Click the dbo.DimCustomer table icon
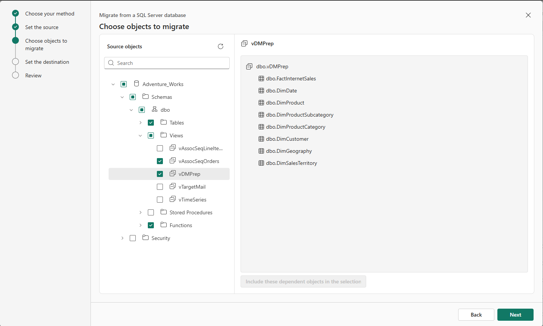Viewport: 543px width, 326px height. (261, 139)
